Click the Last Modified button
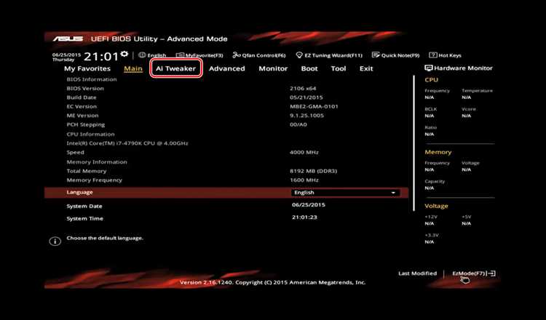 click(417, 273)
